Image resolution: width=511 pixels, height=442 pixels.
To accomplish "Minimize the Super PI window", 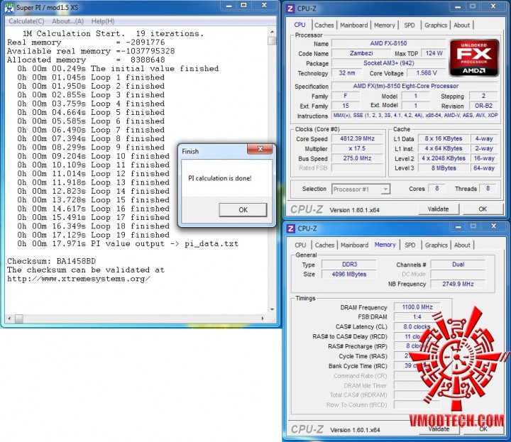I will click(229, 6).
